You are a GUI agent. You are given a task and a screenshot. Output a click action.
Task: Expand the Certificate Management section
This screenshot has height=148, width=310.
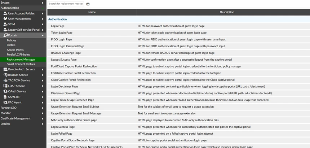click(x=43, y=118)
